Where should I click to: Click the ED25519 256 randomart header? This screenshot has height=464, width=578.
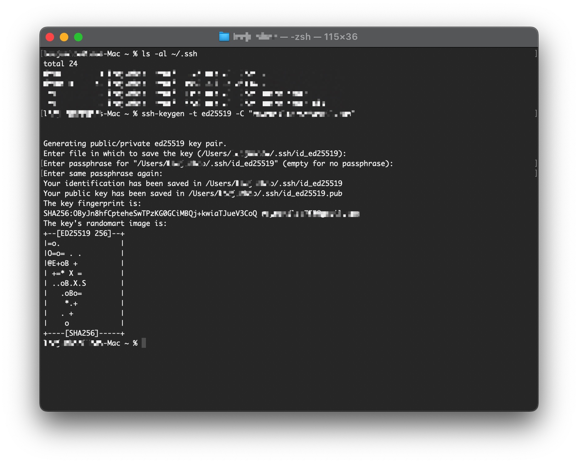(x=84, y=233)
